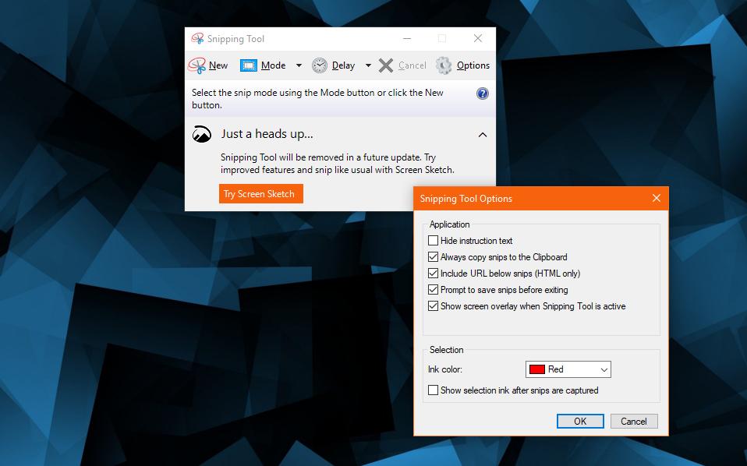Click the 'Snipping Tool will be removed' notice text
747x466 pixels.
tap(338, 164)
